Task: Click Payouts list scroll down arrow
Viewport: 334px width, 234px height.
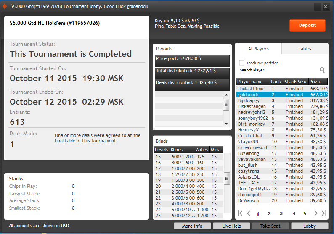Action: point(226,124)
